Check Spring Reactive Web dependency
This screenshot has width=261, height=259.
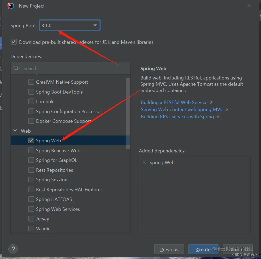click(x=31, y=150)
